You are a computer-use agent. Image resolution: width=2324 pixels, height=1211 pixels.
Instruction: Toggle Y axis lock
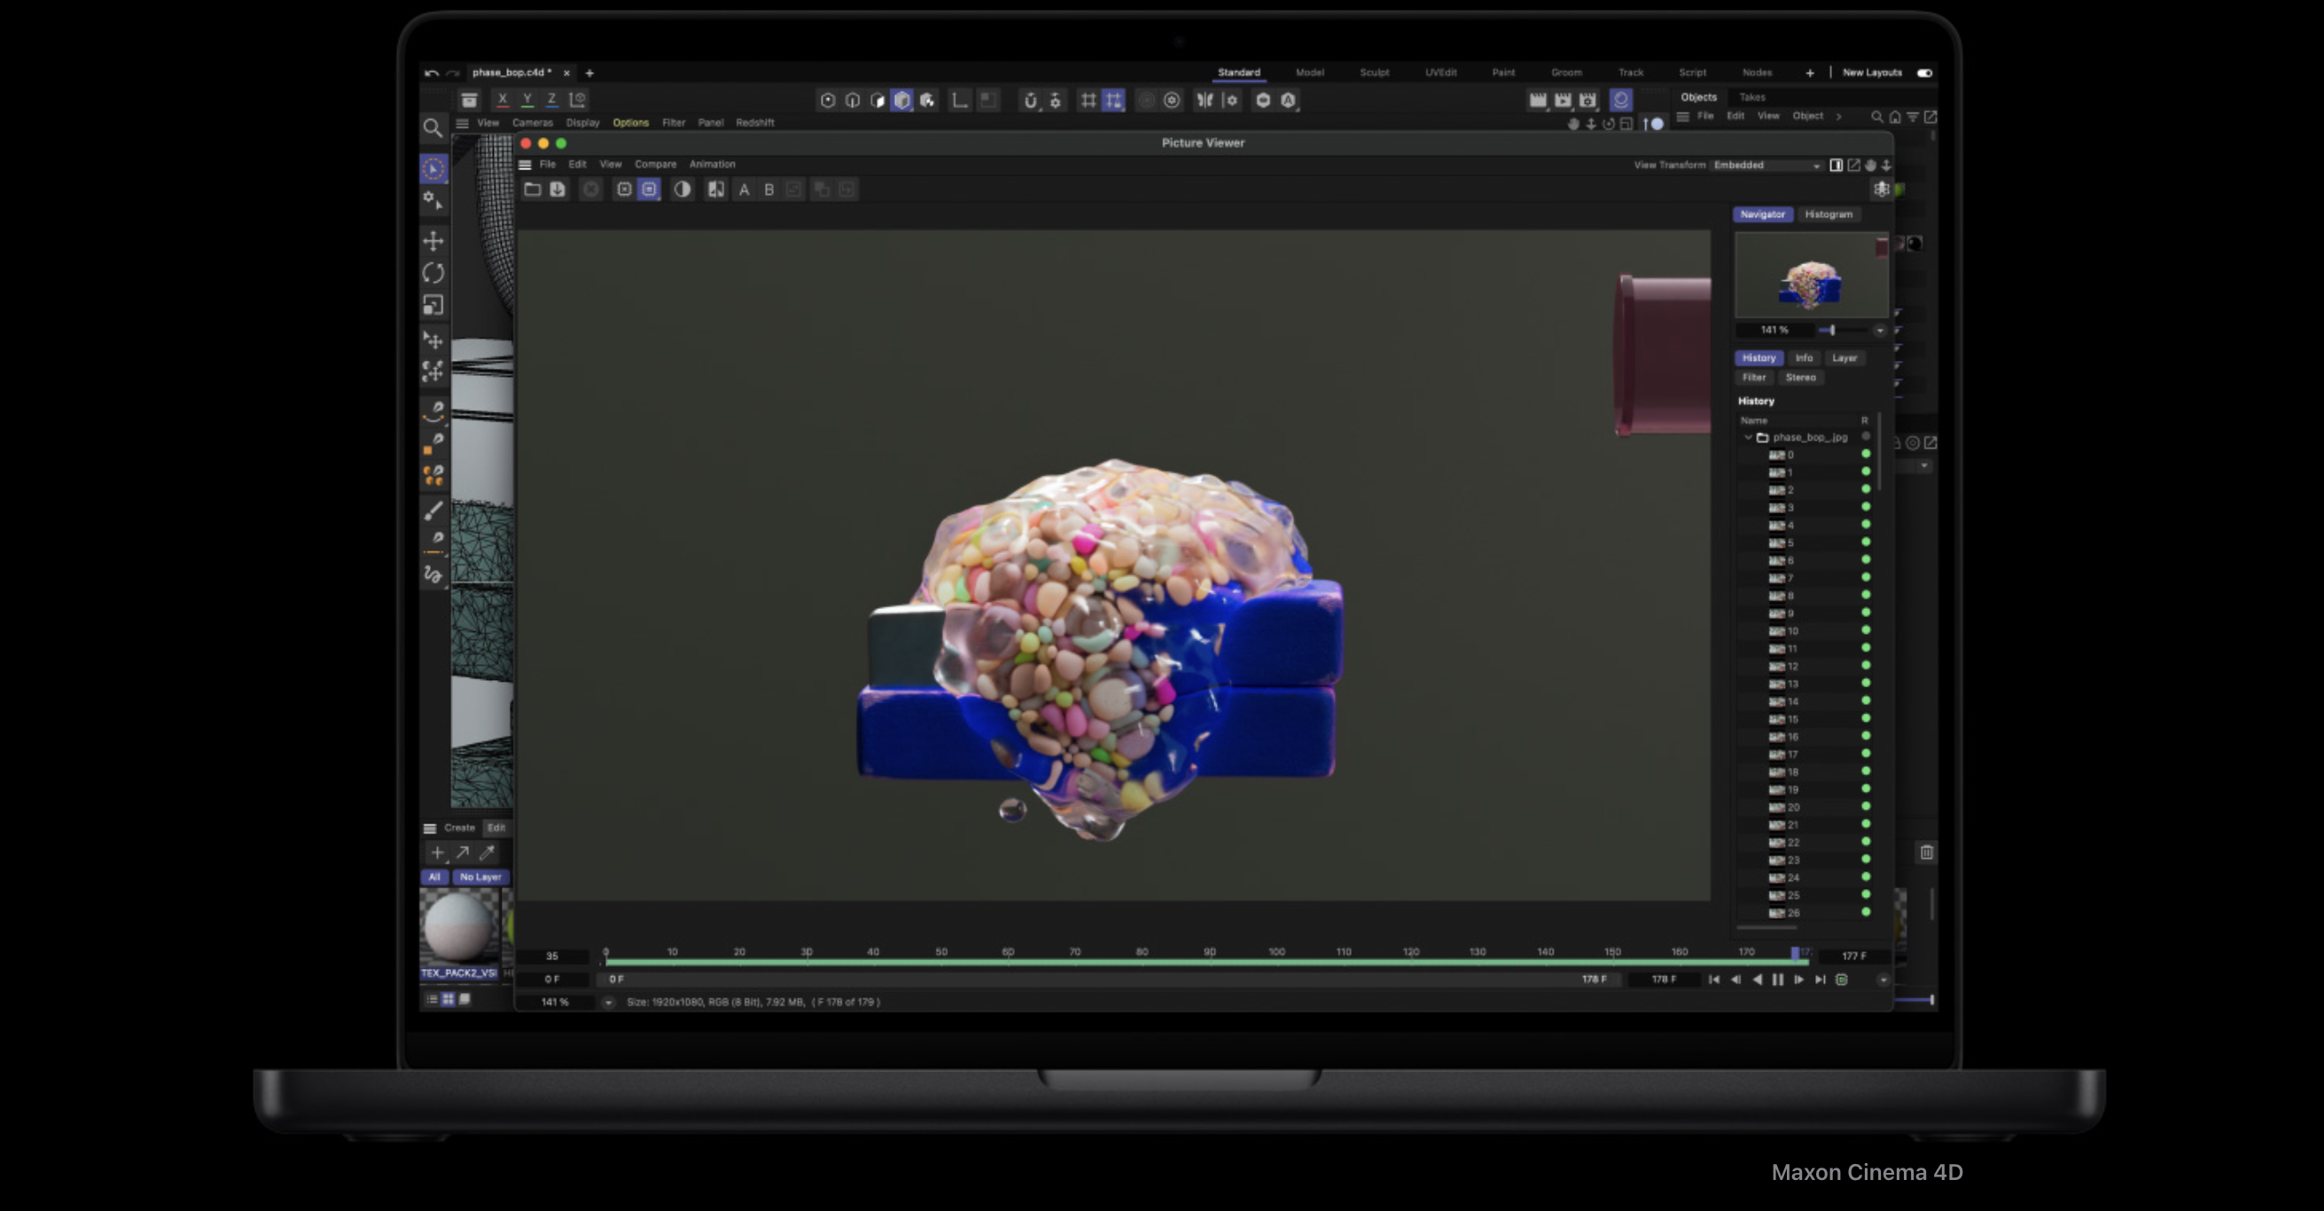tap(526, 99)
